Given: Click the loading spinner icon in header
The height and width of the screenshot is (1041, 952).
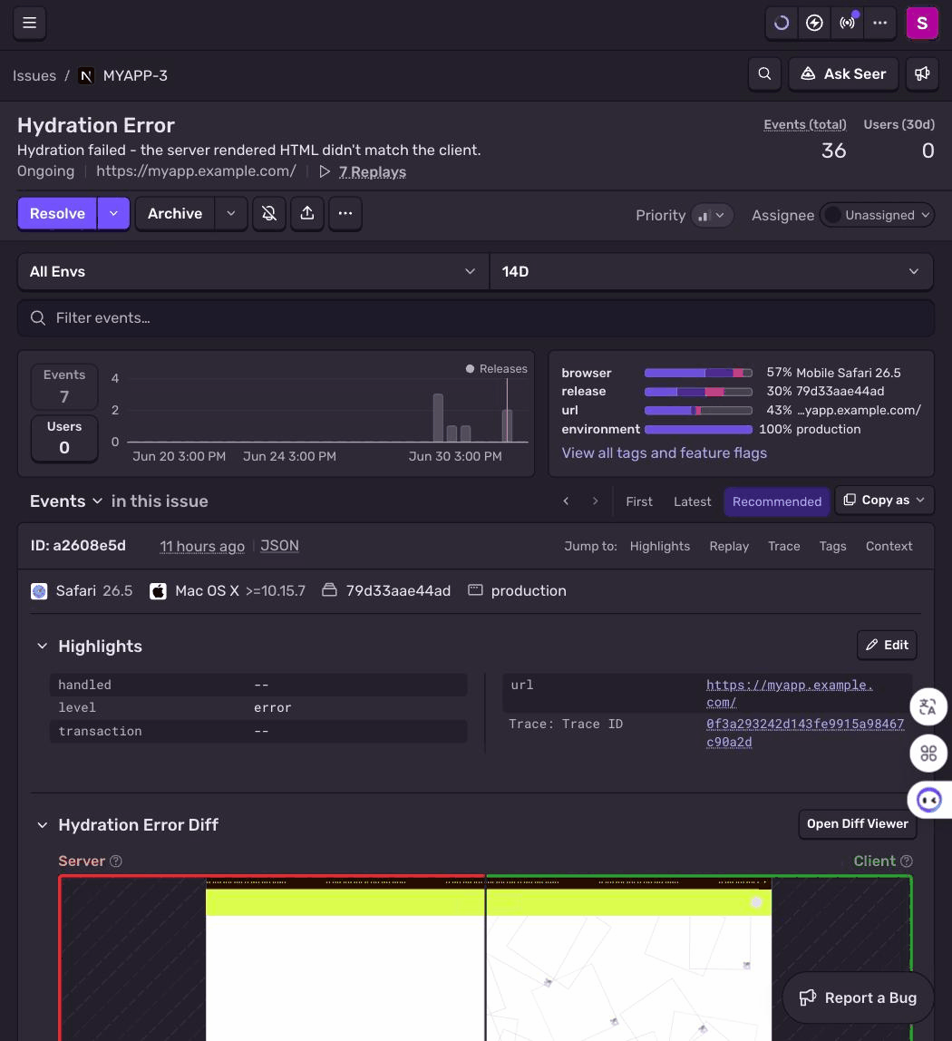Looking at the screenshot, I should (x=782, y=23).
